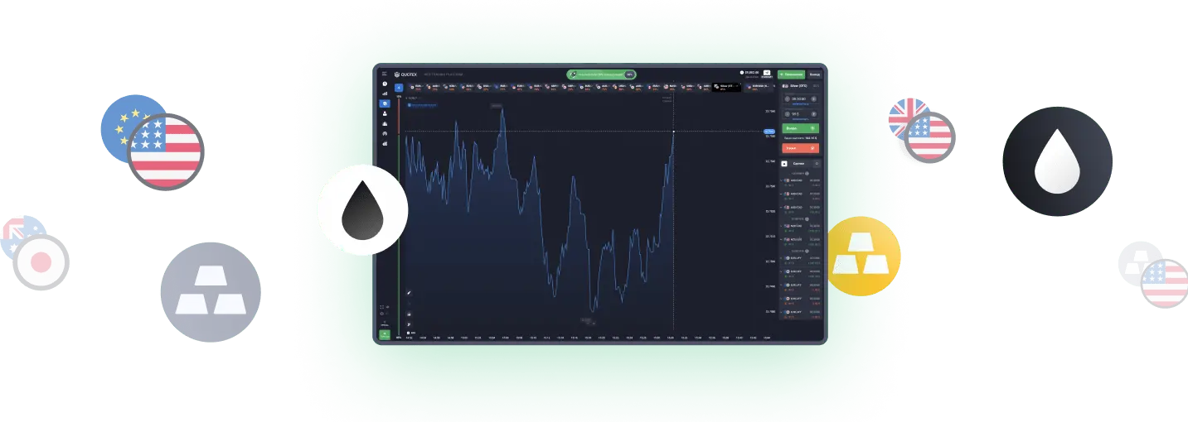Increase trade time with plus stepper
The image size is (1188, 422).
814,98
